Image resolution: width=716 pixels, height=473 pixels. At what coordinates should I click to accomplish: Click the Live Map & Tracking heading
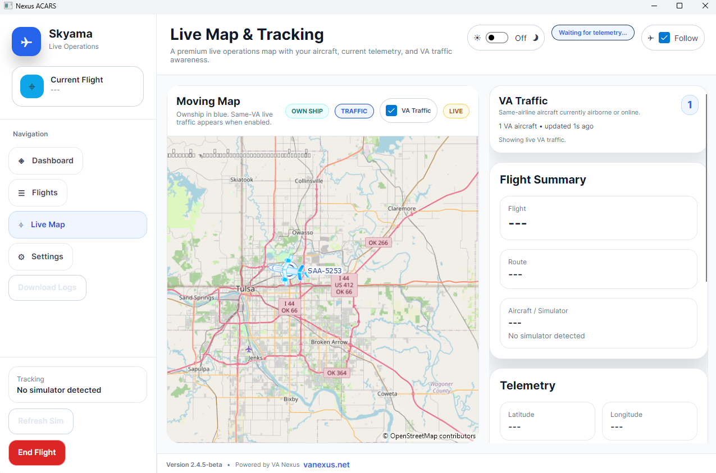(x=247, y=34)
